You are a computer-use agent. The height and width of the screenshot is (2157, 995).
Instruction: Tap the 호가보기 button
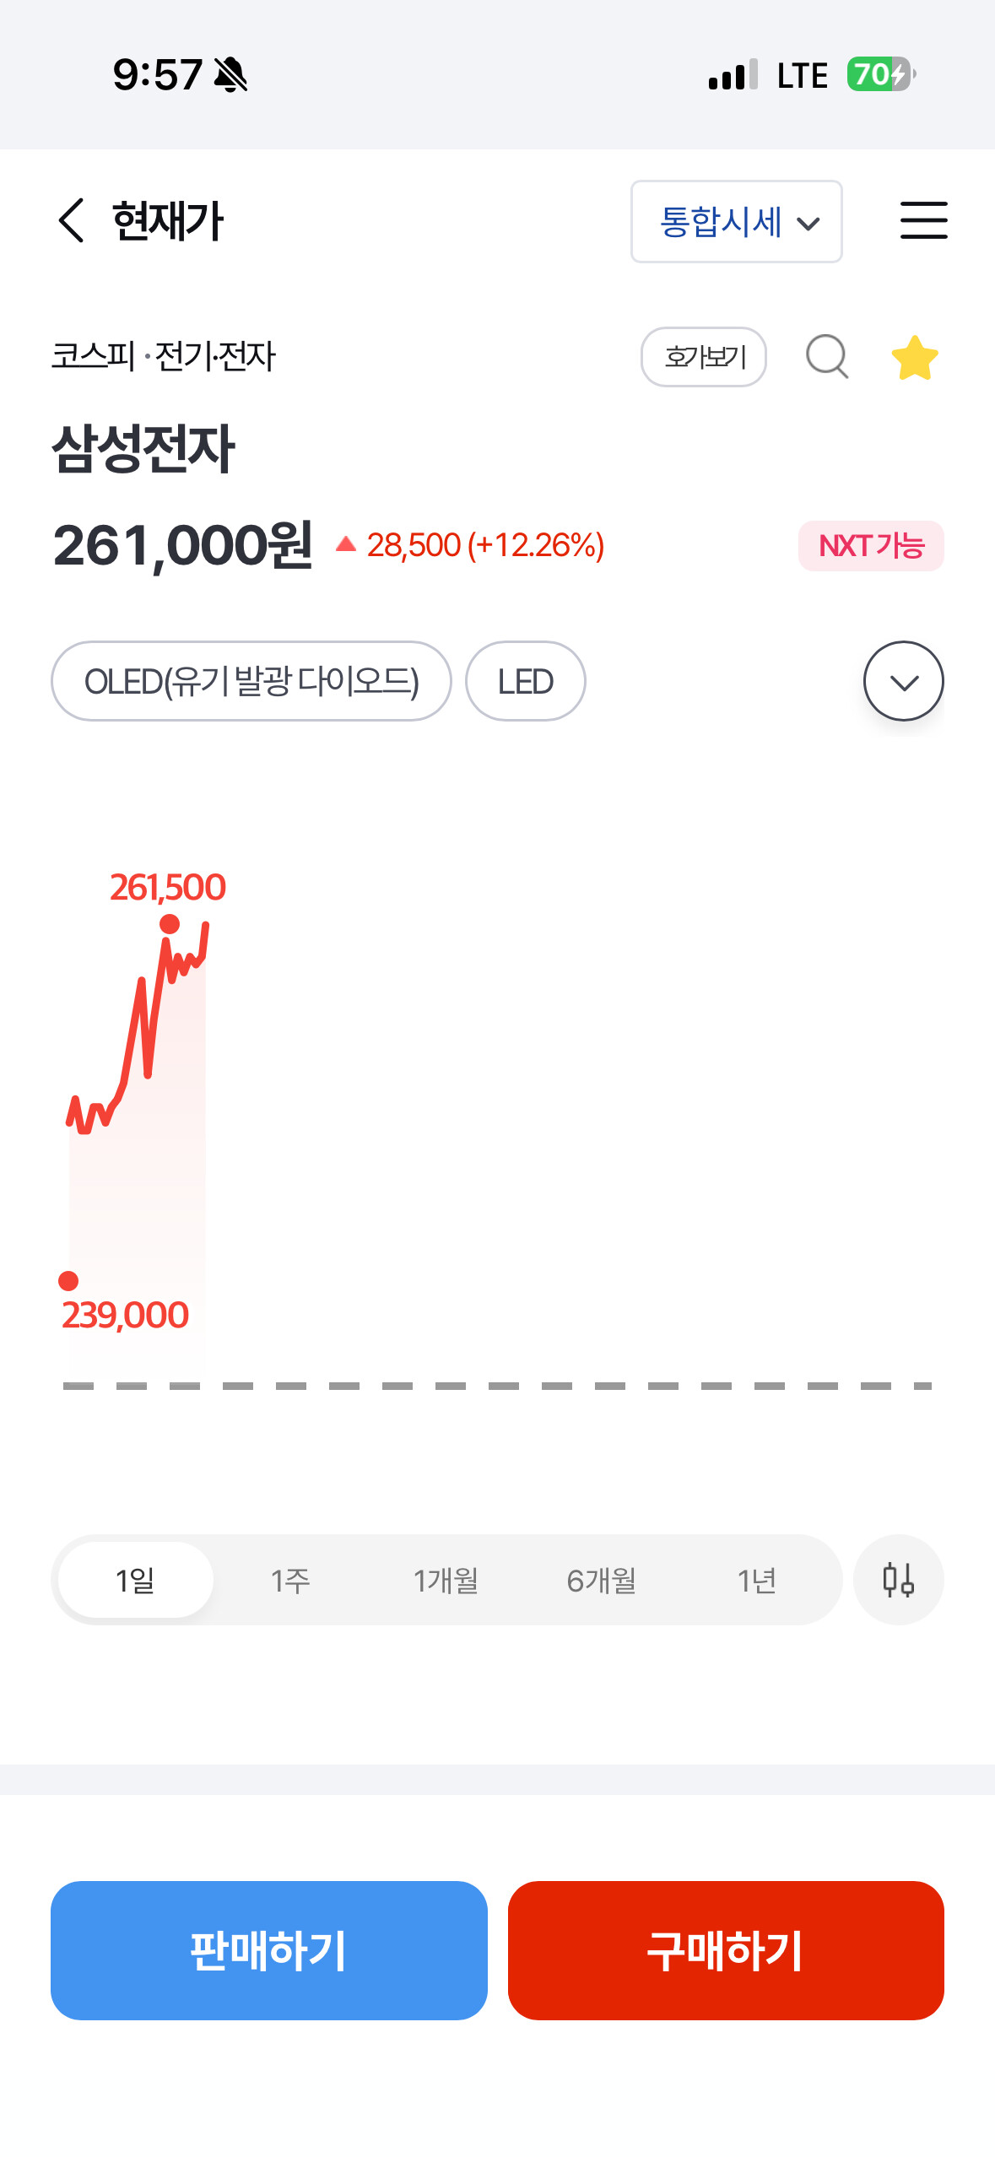click(x=704, y=357)
